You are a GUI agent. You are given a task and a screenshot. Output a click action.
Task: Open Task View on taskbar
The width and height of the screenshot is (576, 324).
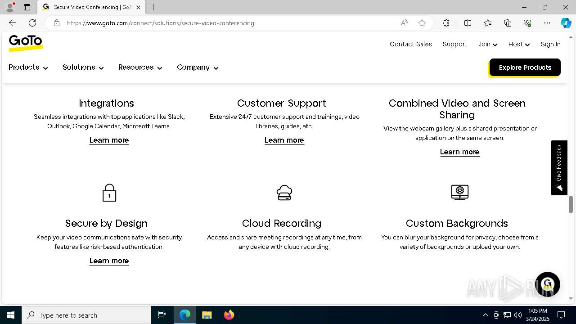[162, 315]
